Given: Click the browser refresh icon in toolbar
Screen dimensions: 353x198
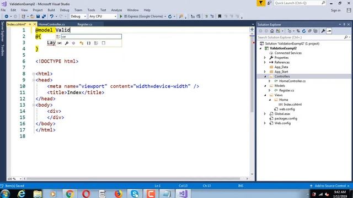Looking at the screenshot, I should pos(170,16).
